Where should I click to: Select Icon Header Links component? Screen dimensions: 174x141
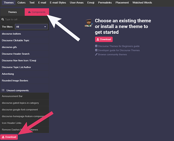click(25, 123)
